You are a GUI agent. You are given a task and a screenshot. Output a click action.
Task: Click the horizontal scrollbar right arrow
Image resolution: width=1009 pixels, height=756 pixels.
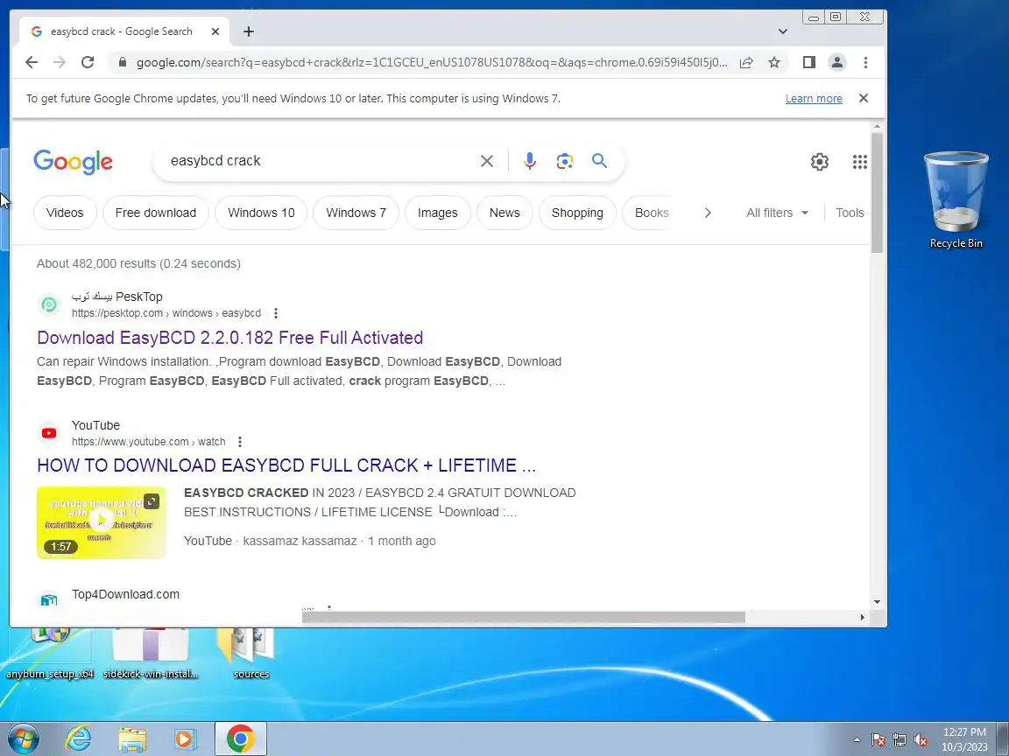point(862,617)
